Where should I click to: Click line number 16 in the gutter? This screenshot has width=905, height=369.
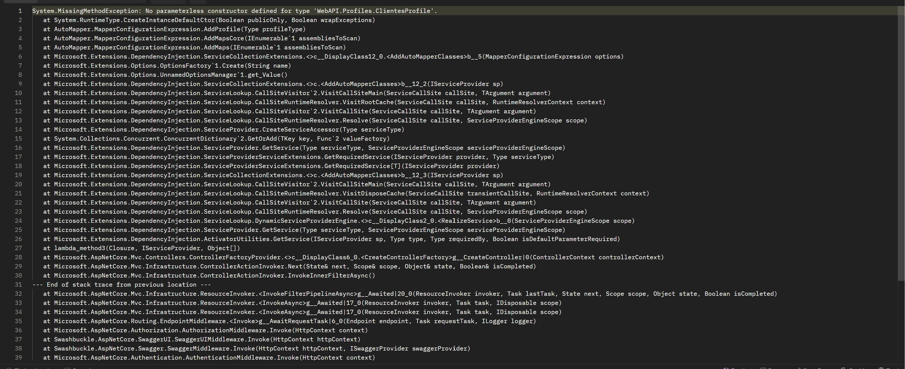pyautogui.click(x=18, y=148)
